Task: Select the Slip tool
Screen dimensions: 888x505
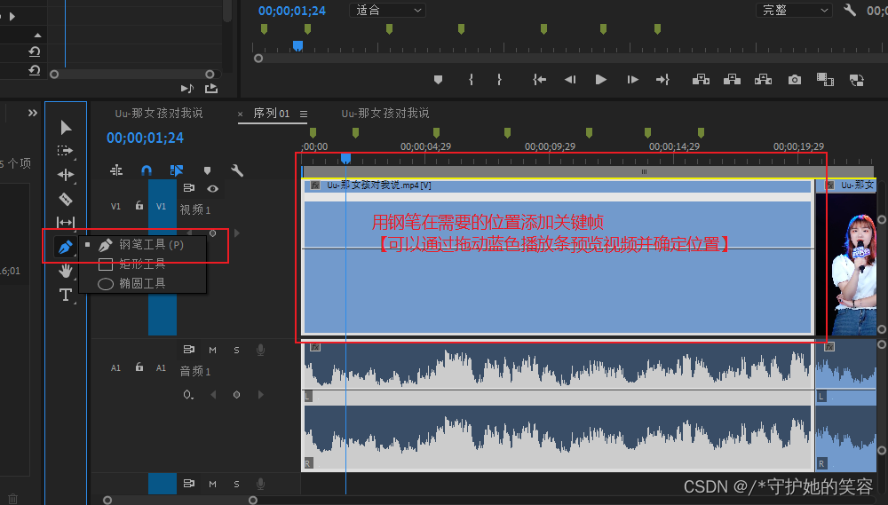Action: [x=66, y=222]
